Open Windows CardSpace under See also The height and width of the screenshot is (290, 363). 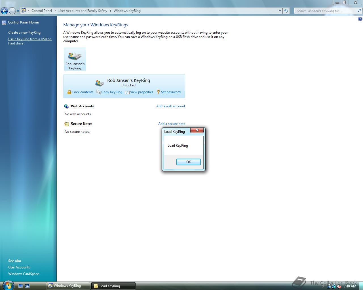[x=24, y=274]
